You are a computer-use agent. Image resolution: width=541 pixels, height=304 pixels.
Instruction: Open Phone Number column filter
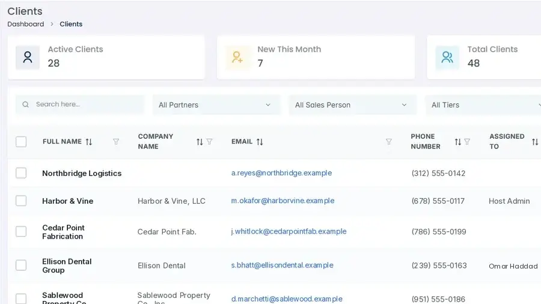[467, 142]
